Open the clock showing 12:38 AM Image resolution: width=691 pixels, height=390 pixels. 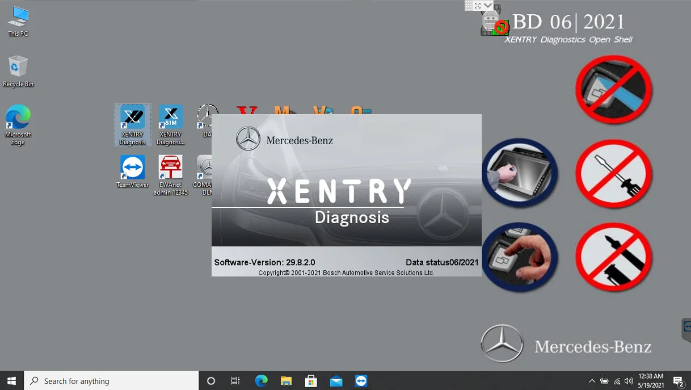click(651, 381)
